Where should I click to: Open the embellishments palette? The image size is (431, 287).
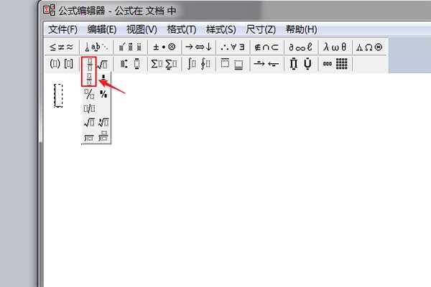point(130,47)
